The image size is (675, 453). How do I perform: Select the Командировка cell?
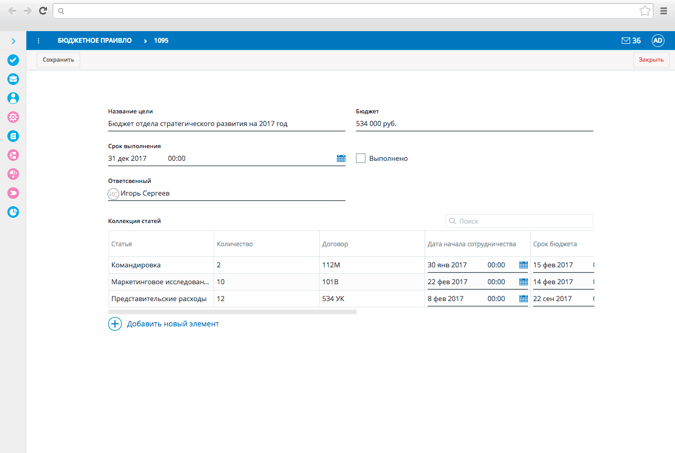[x=161, y=265]
